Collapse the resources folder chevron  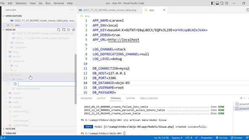point(7,61)
